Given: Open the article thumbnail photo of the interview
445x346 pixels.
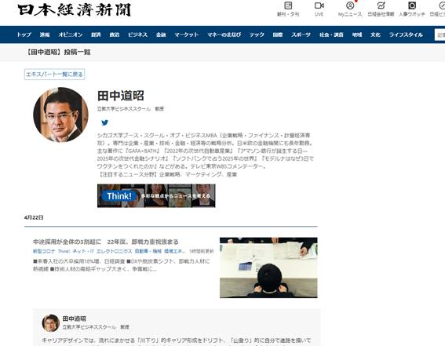Looking at the screenshot, I should (268, 268).
